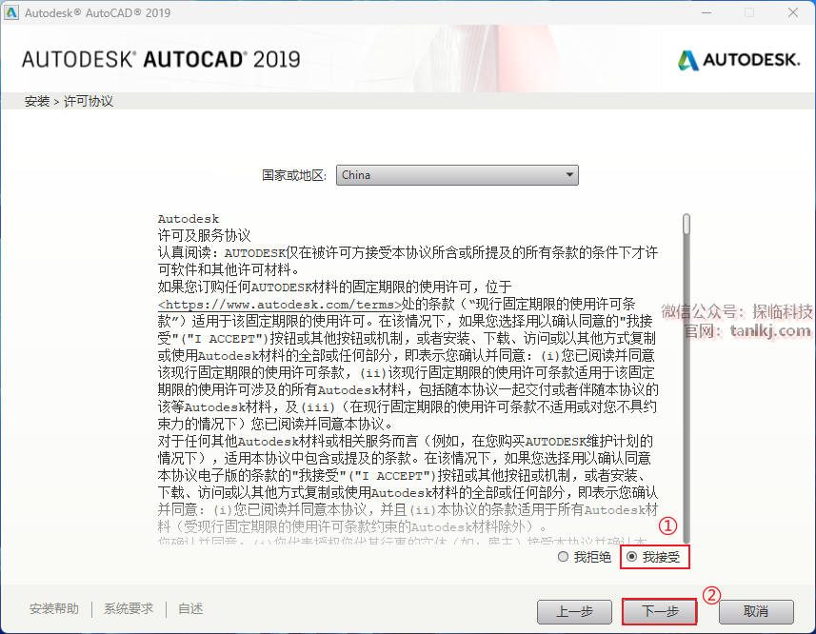Open the 自述 readme link

tap(190, 609)
